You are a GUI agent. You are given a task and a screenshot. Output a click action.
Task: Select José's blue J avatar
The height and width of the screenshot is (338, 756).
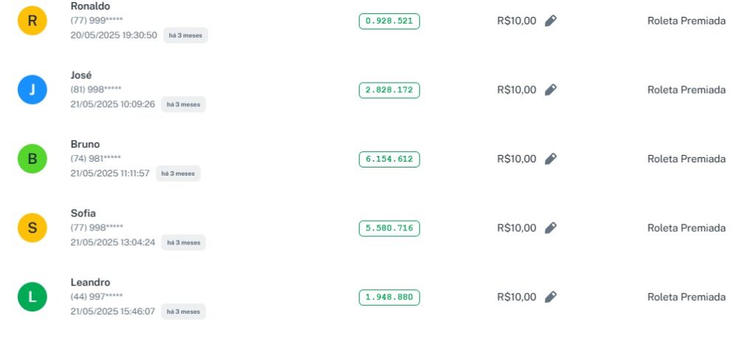click(32, 90)
